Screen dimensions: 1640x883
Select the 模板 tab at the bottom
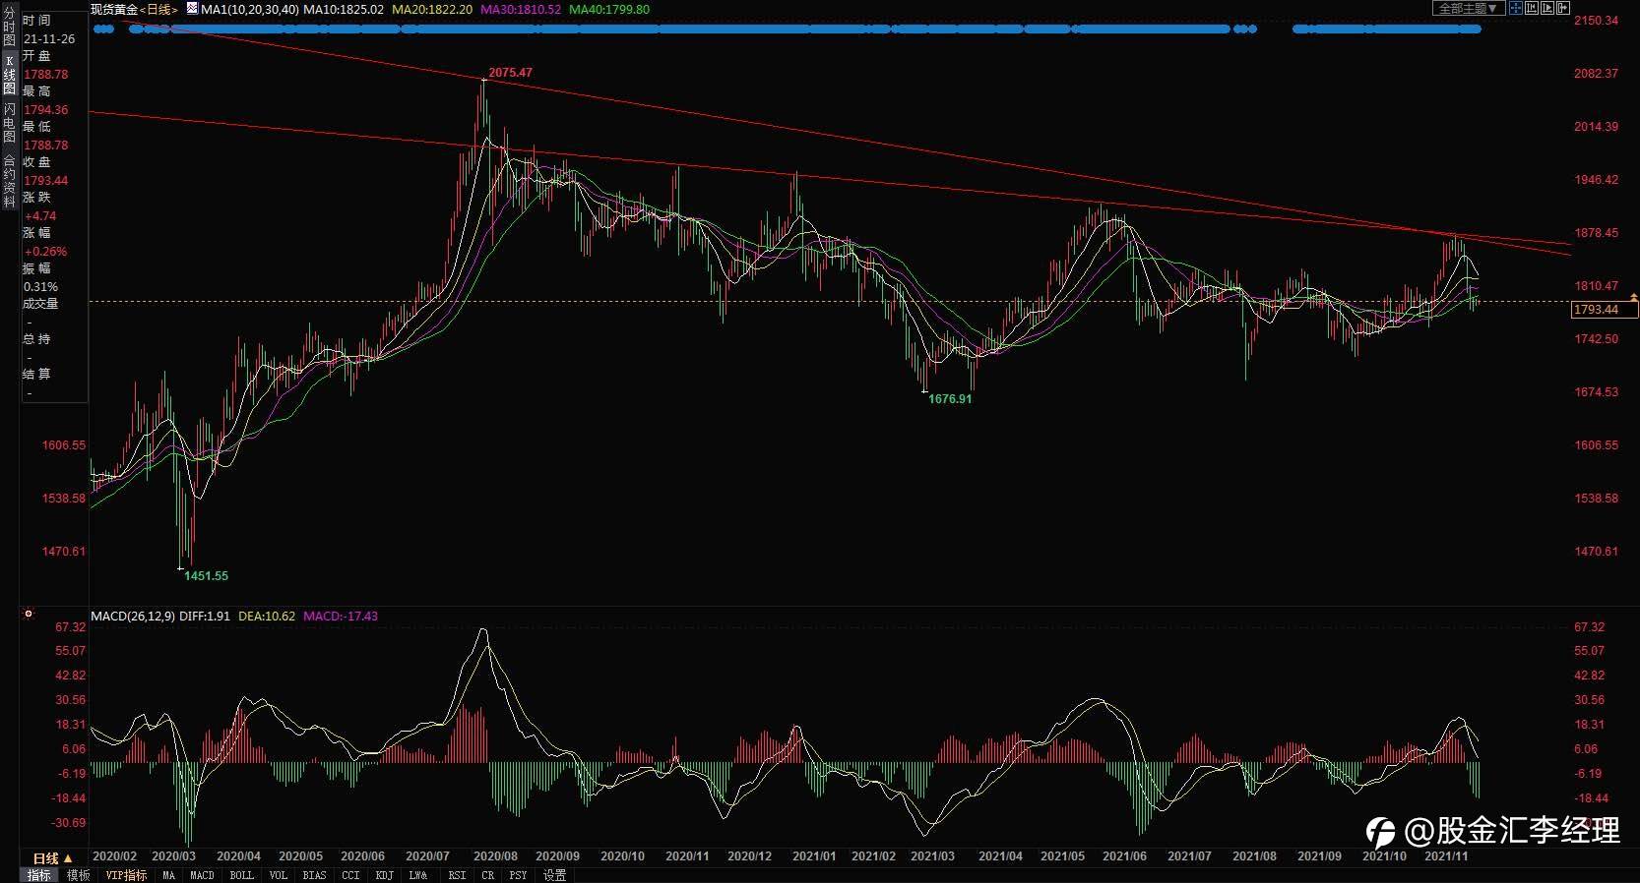[79, 875]
